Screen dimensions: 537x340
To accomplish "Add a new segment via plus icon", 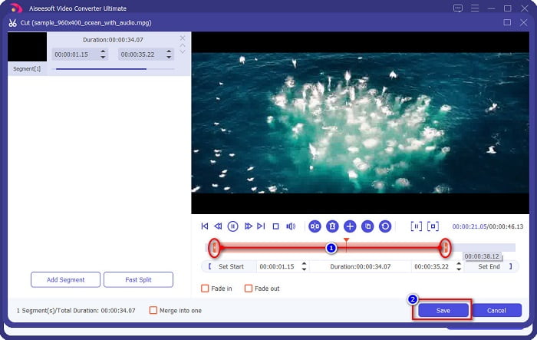I will point(350,226).
